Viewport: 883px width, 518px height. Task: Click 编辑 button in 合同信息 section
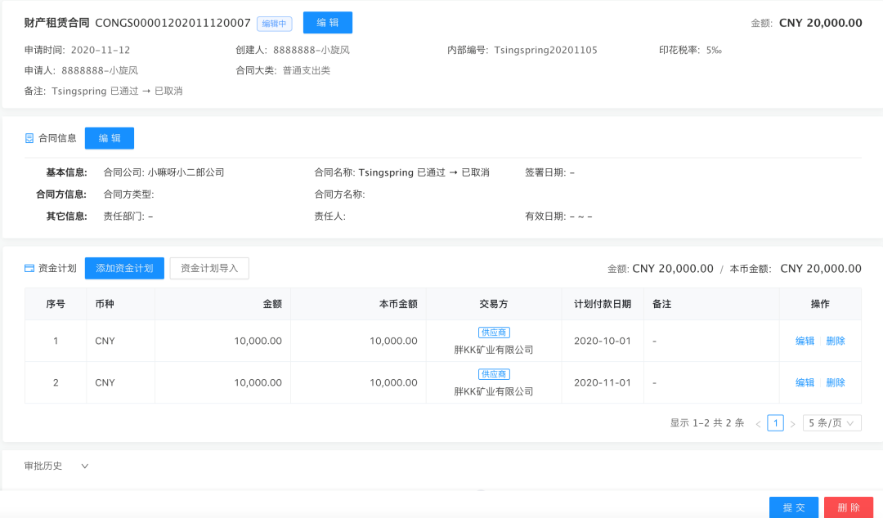pyautogui.click(x=110, y=139)
